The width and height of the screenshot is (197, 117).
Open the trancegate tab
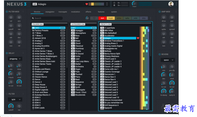pos(63,12)
